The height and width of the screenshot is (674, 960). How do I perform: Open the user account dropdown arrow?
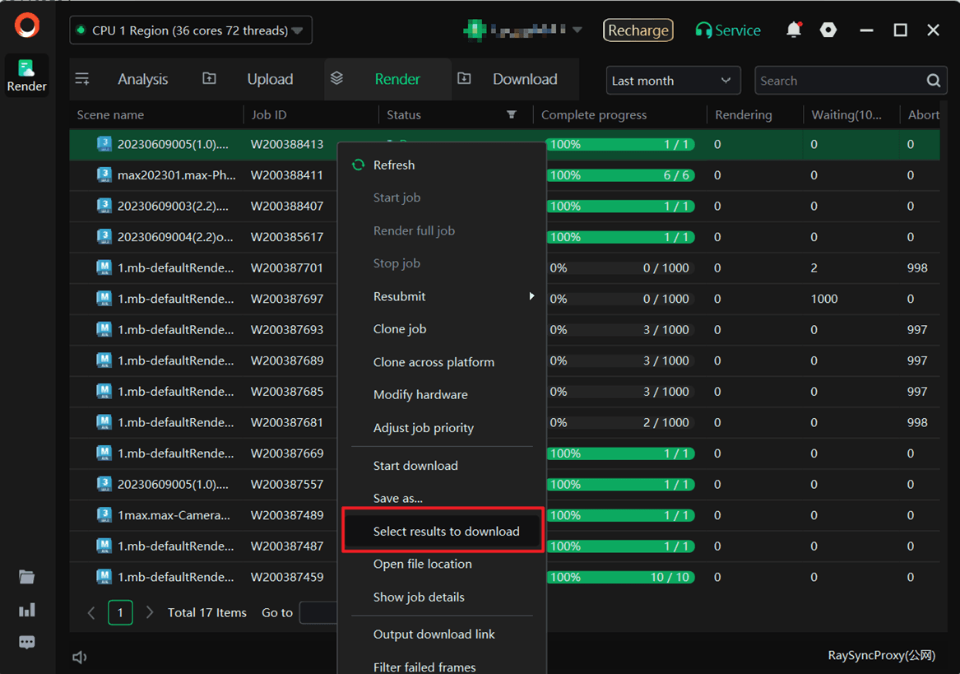pyautogui.click(x=577, y=30)
